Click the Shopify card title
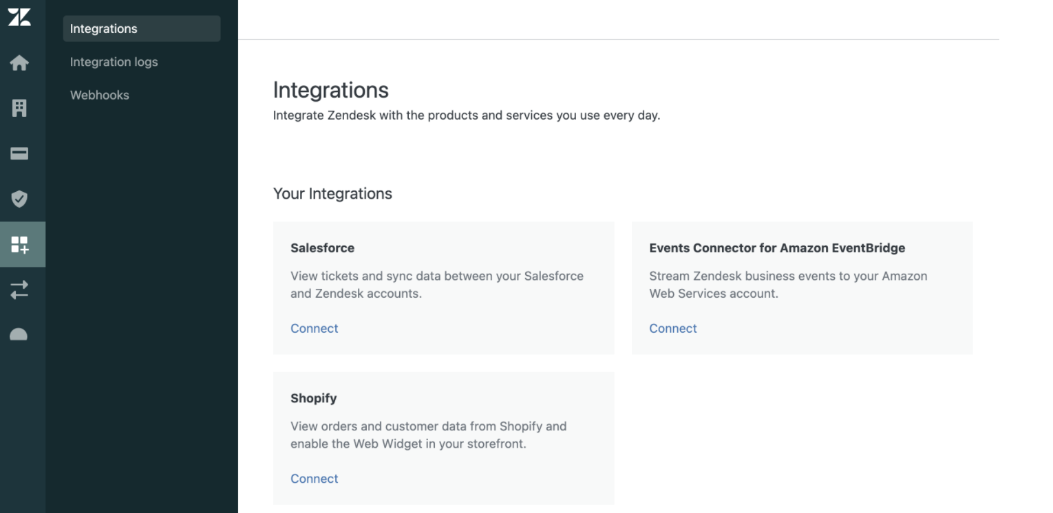 pyautogui.click(x=313, y=398)
